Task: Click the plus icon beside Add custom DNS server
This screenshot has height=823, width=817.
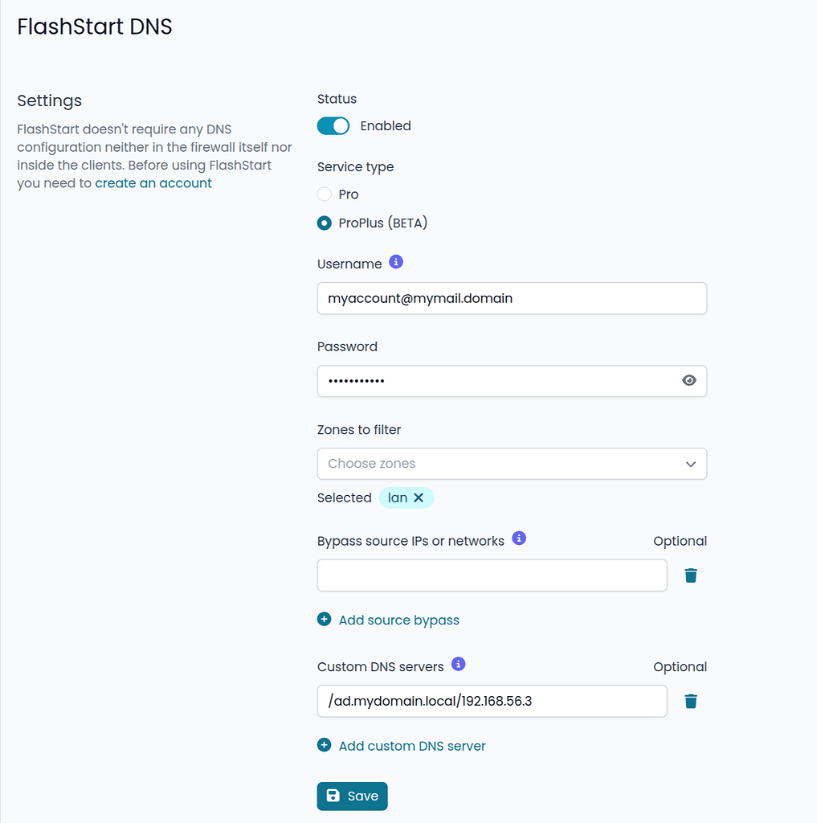Action: coord(324,745)
